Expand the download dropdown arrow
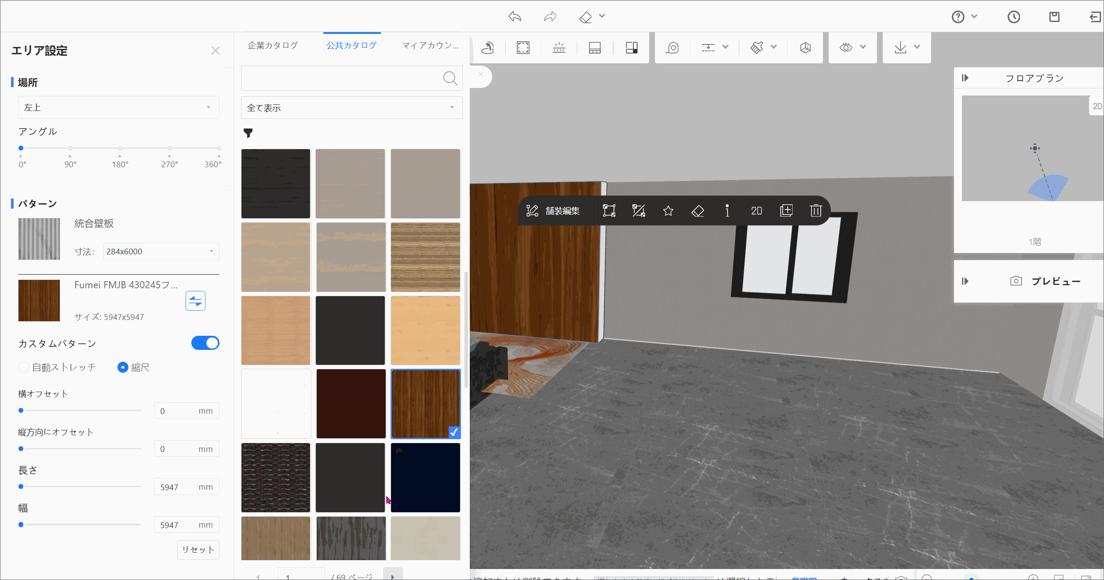The image size is (1104, 580). [x=917, y=47]
